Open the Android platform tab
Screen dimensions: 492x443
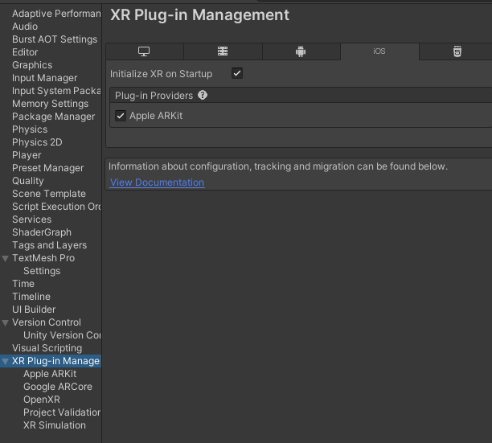click(x=301, y=51)
